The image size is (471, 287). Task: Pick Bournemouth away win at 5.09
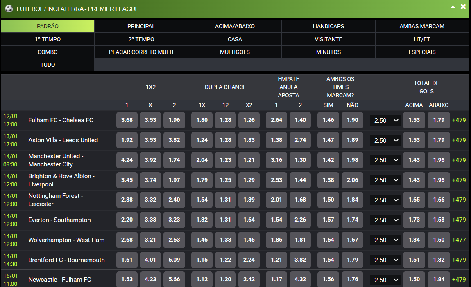tap(174, 260)
